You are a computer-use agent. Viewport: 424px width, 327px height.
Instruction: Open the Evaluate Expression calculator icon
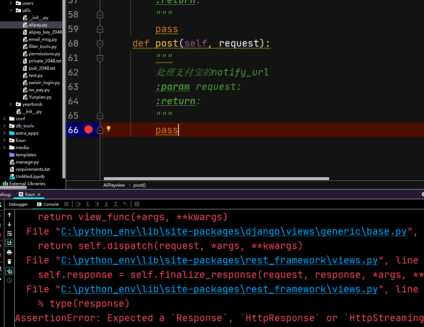pyautogui.click(x=137, y=204)
